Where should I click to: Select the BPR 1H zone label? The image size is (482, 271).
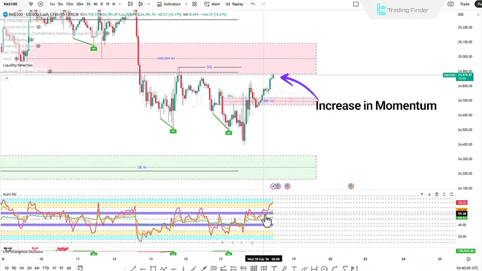click(268, 101)
